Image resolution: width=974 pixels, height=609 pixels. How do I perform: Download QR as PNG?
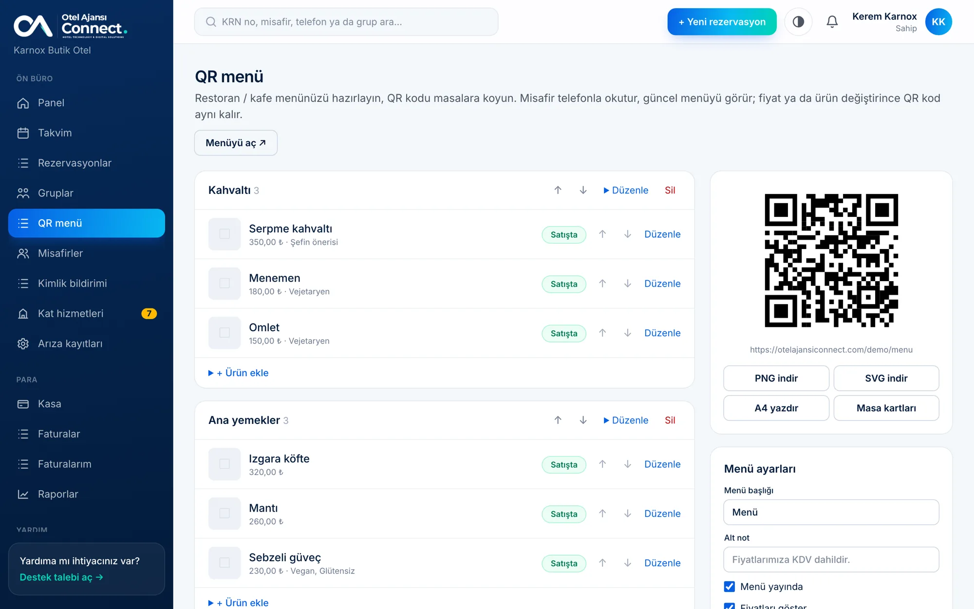776,379
